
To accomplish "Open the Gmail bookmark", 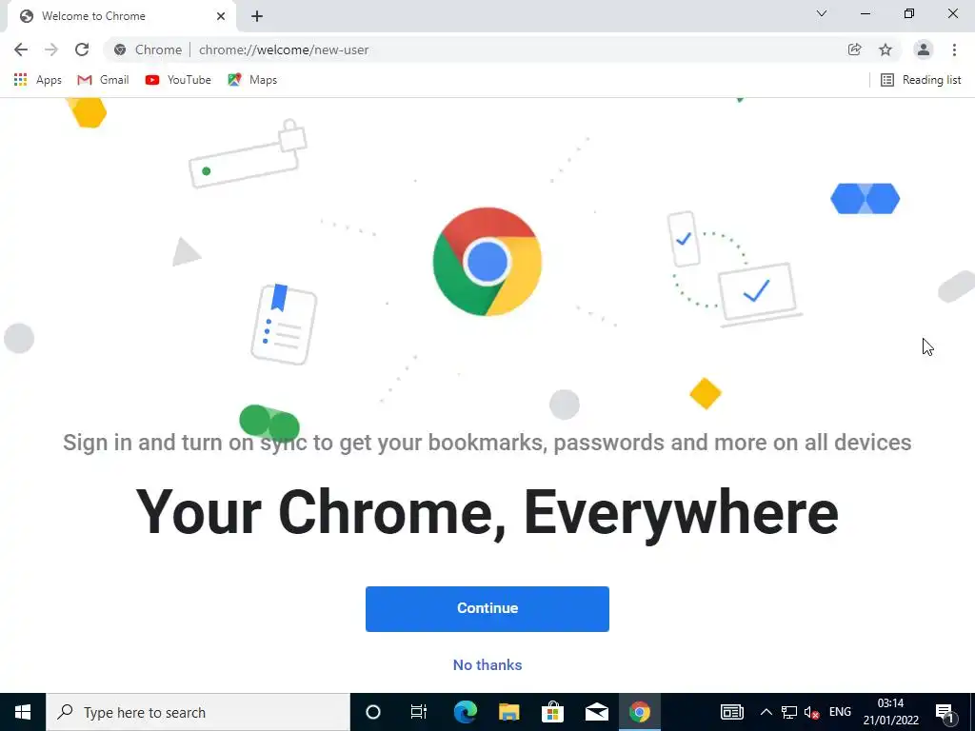I will click(103, 80).
